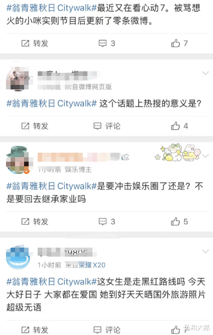The height and width of the screenshot is (335, 213).
Task: Expand chevron menu on 荣耀X20 post
Action: [205, 251]
